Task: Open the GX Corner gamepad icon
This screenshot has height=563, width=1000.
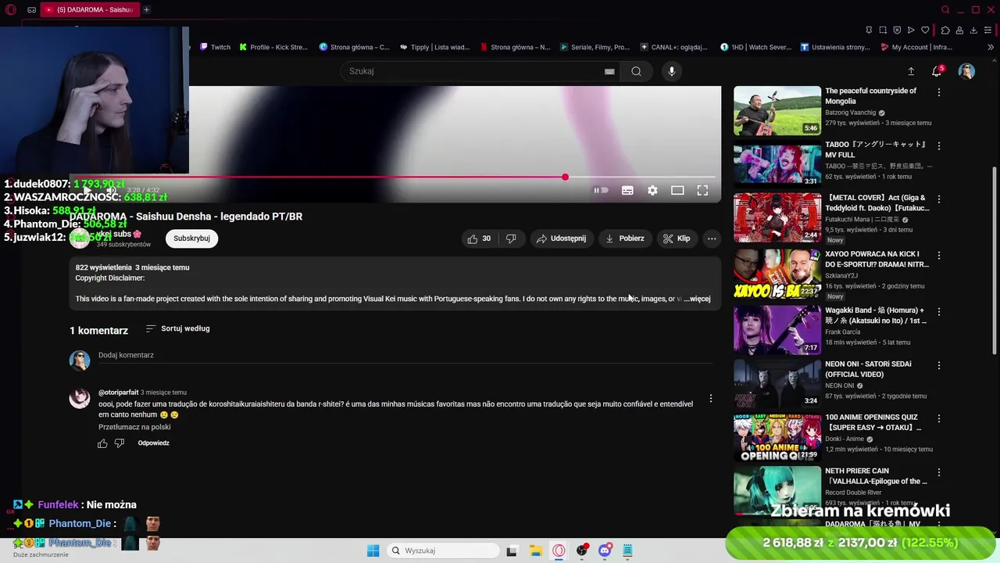Action: tap(31, 9)
